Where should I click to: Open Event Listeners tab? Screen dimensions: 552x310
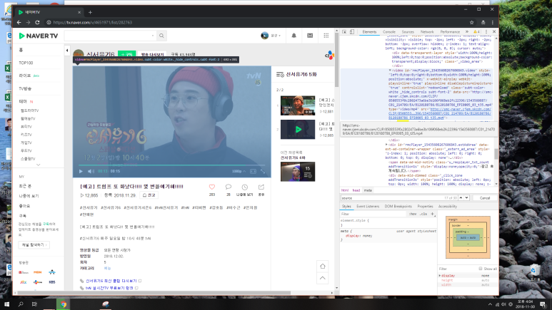[368, 207]
